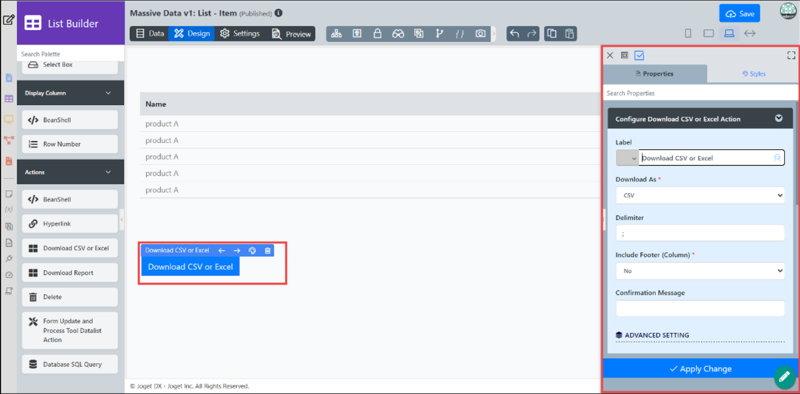
Task: Open the Label icon picker dropdown
Action: (627, 158)
